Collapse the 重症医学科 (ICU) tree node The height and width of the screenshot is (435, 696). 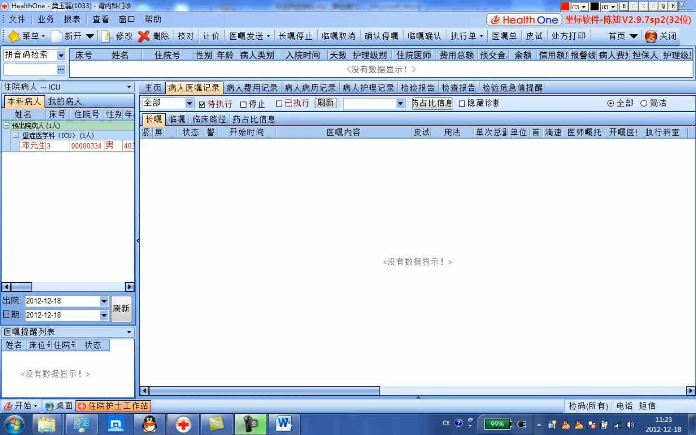[15, 135]
